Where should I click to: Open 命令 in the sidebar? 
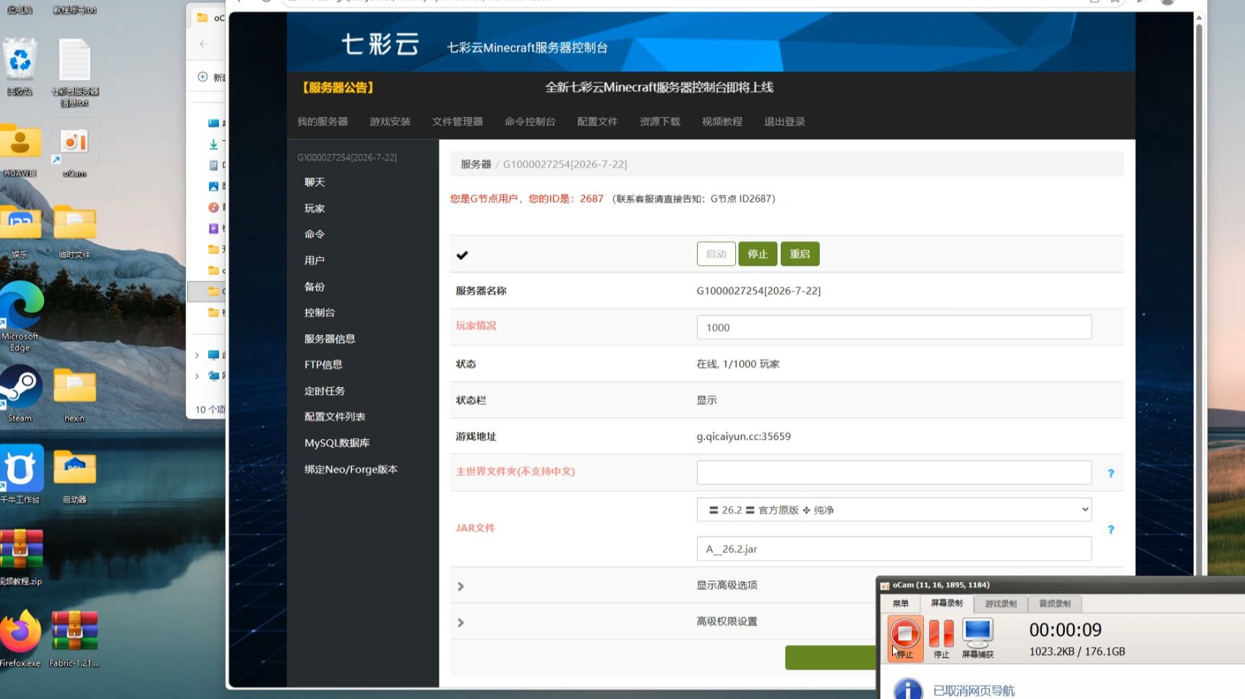click(x=315, y=234)
